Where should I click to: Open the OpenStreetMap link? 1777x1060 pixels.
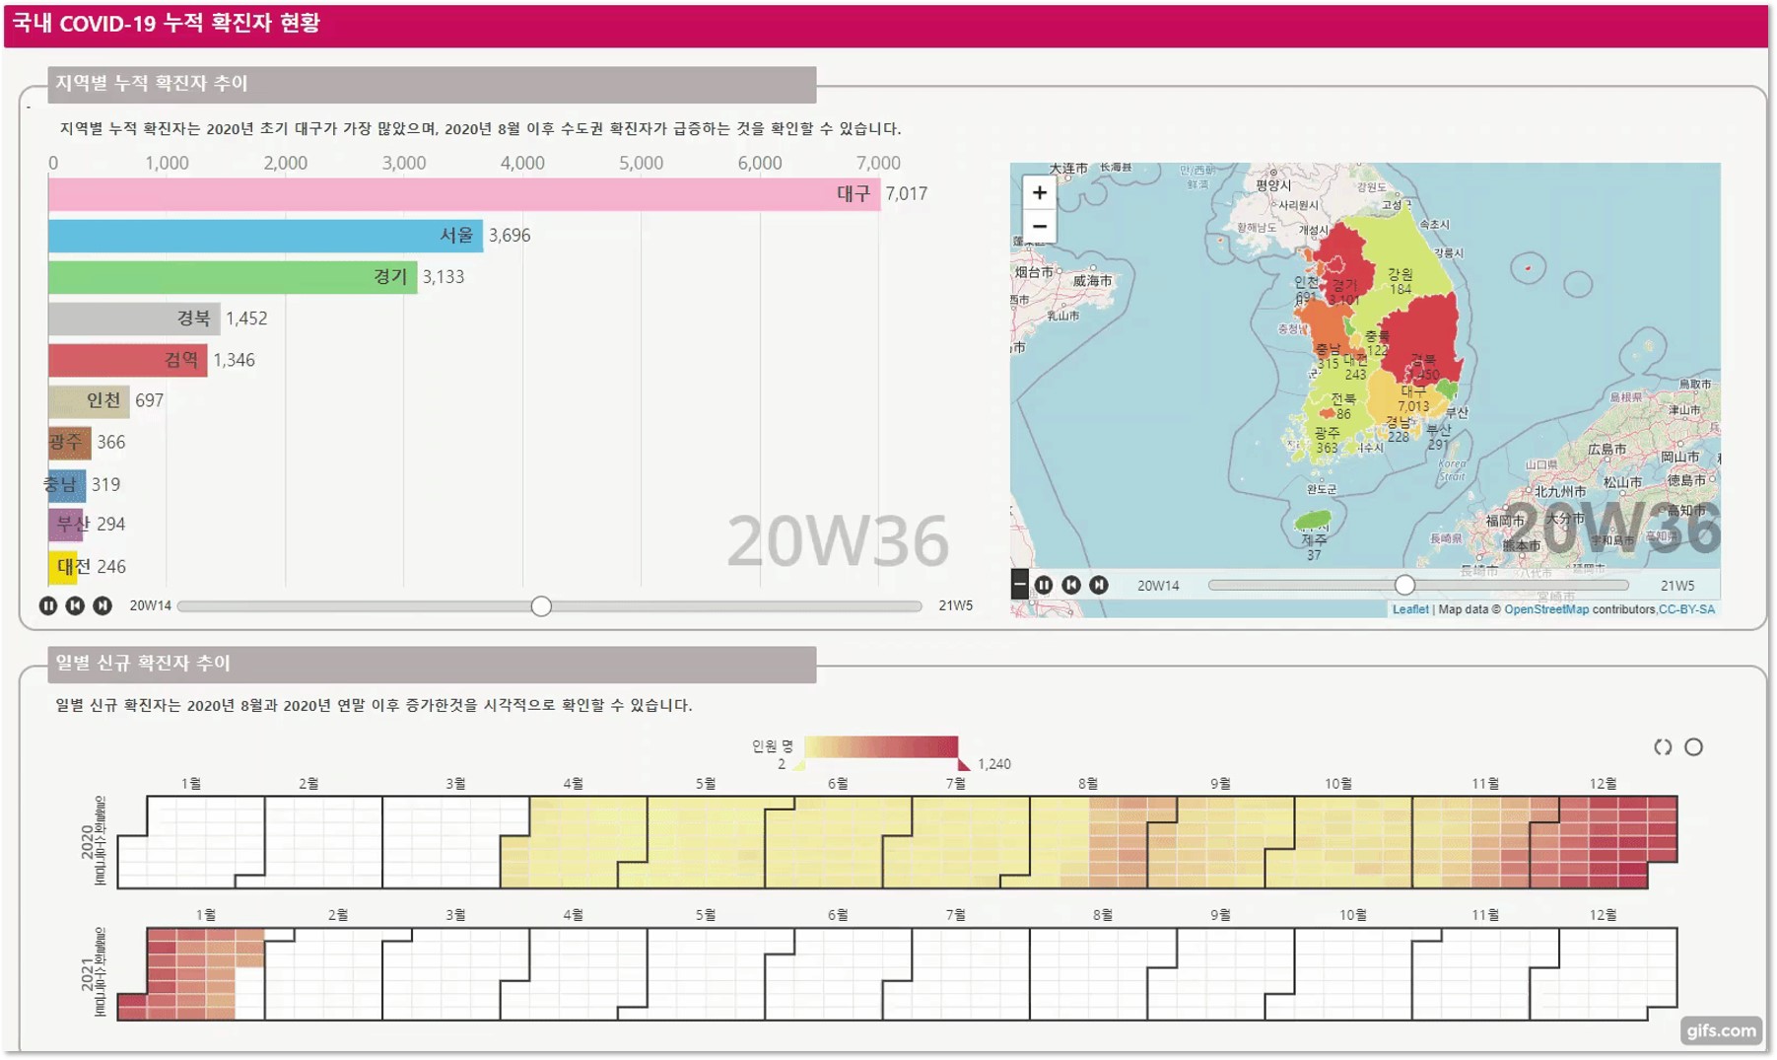1545,609
